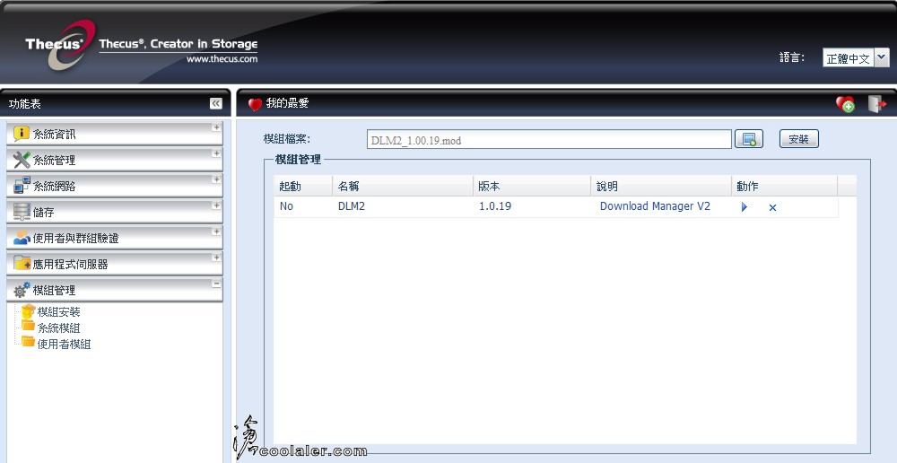The image size is (897, 463).
Task: Click the 安裝 install button
Action: [x=798, y=139]
